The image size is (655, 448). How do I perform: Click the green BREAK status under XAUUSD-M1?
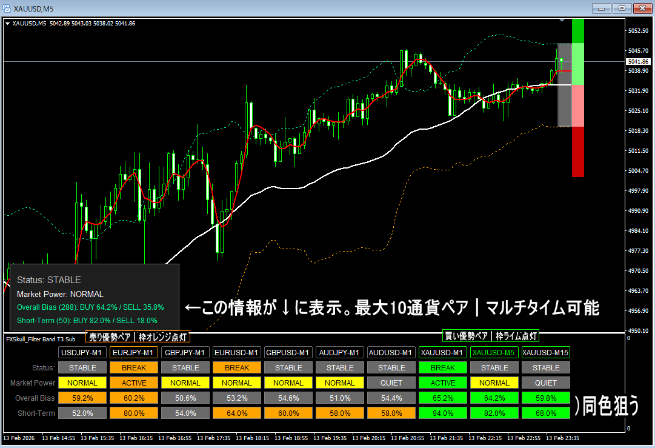point(443,367)
